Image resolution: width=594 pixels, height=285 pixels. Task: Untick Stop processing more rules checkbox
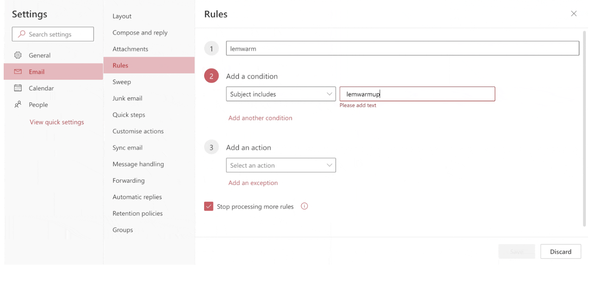tap(209, 206)
